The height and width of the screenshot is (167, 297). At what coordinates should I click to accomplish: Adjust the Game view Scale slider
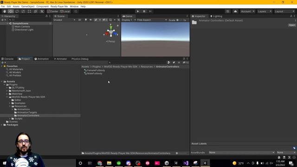179,20
